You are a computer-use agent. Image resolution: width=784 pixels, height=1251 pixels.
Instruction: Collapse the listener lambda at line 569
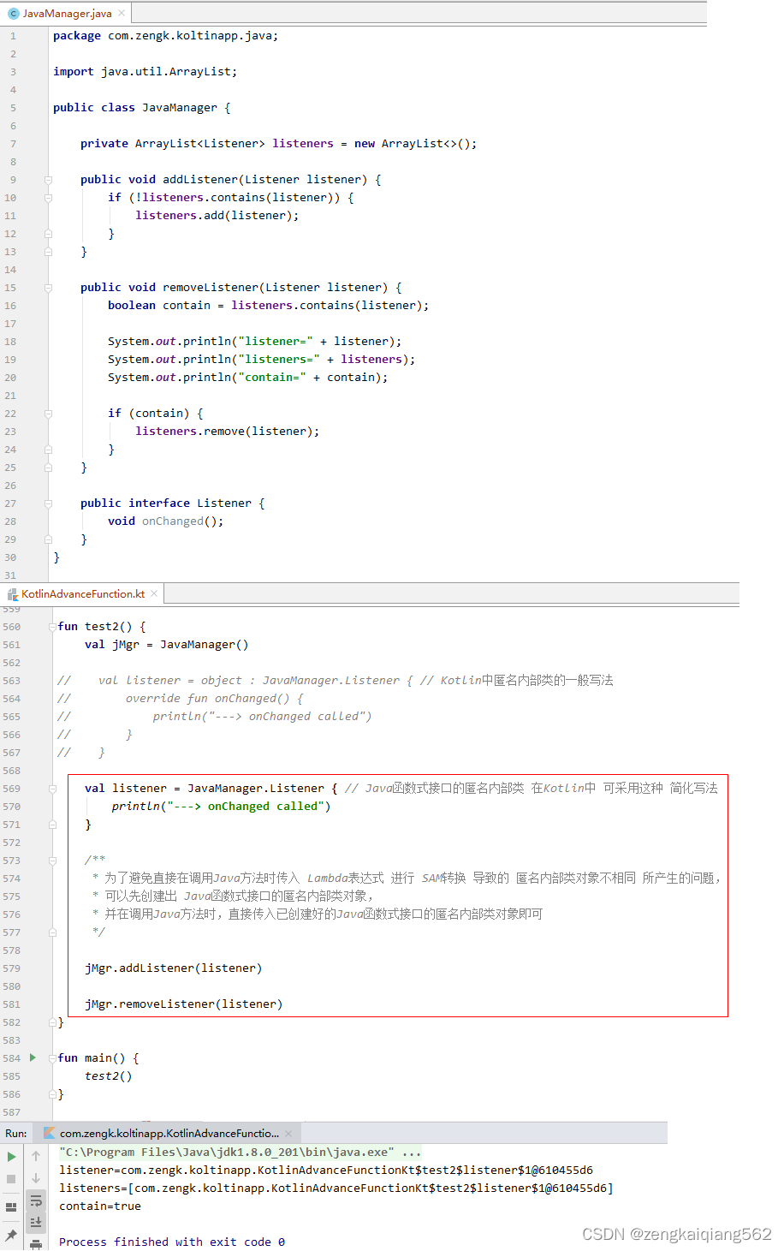[x=53, y=789]
